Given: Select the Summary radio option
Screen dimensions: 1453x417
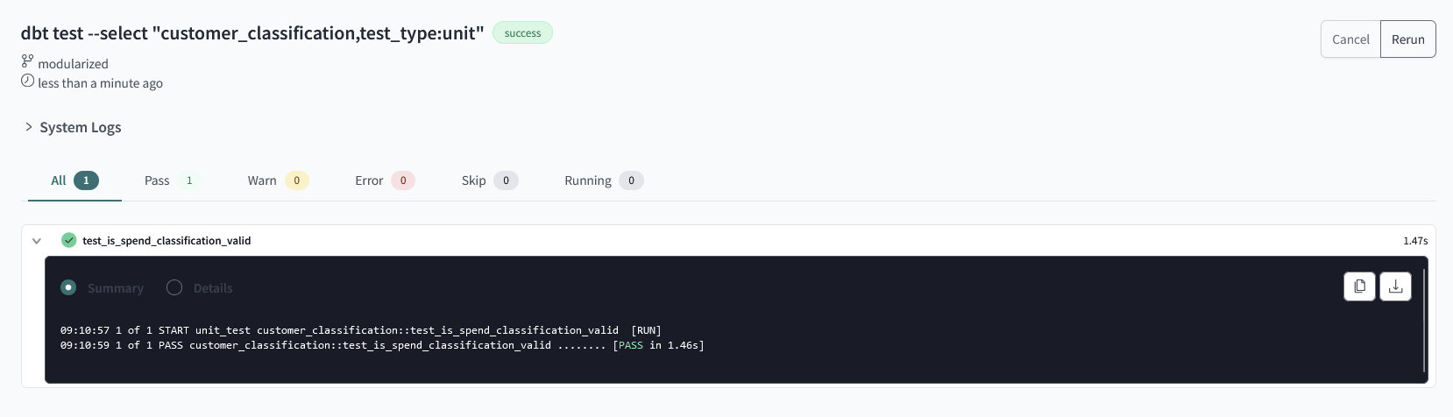Looking at the screenshot, I should coord(68,287).
